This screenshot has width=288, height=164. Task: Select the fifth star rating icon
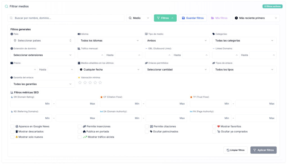[100, 83]
